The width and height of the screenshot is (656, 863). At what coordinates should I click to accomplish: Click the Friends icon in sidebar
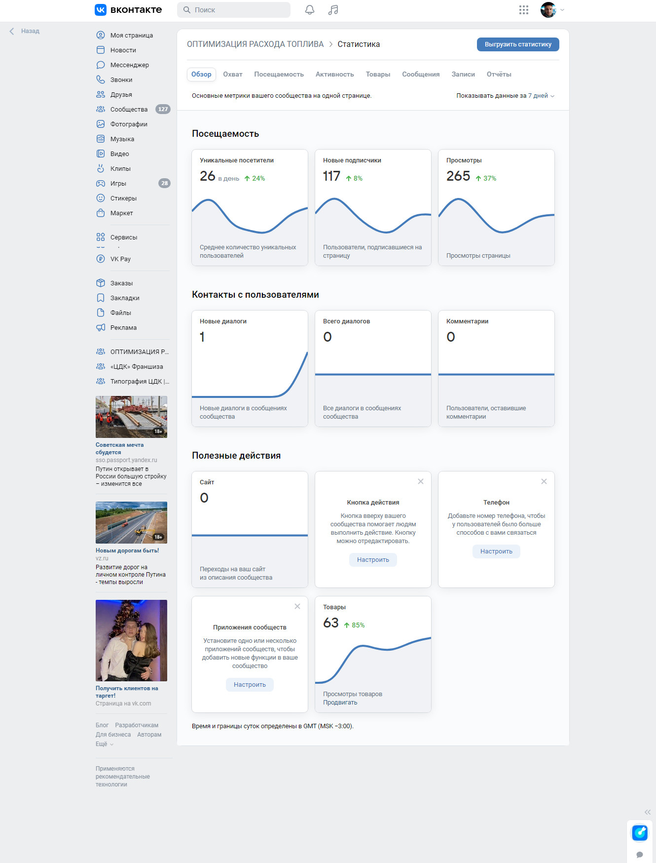[101, 94]
